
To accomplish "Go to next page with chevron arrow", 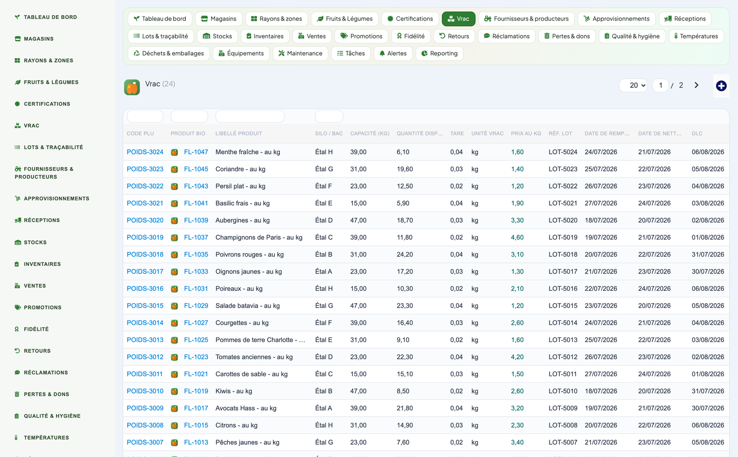I will [696, 85].
